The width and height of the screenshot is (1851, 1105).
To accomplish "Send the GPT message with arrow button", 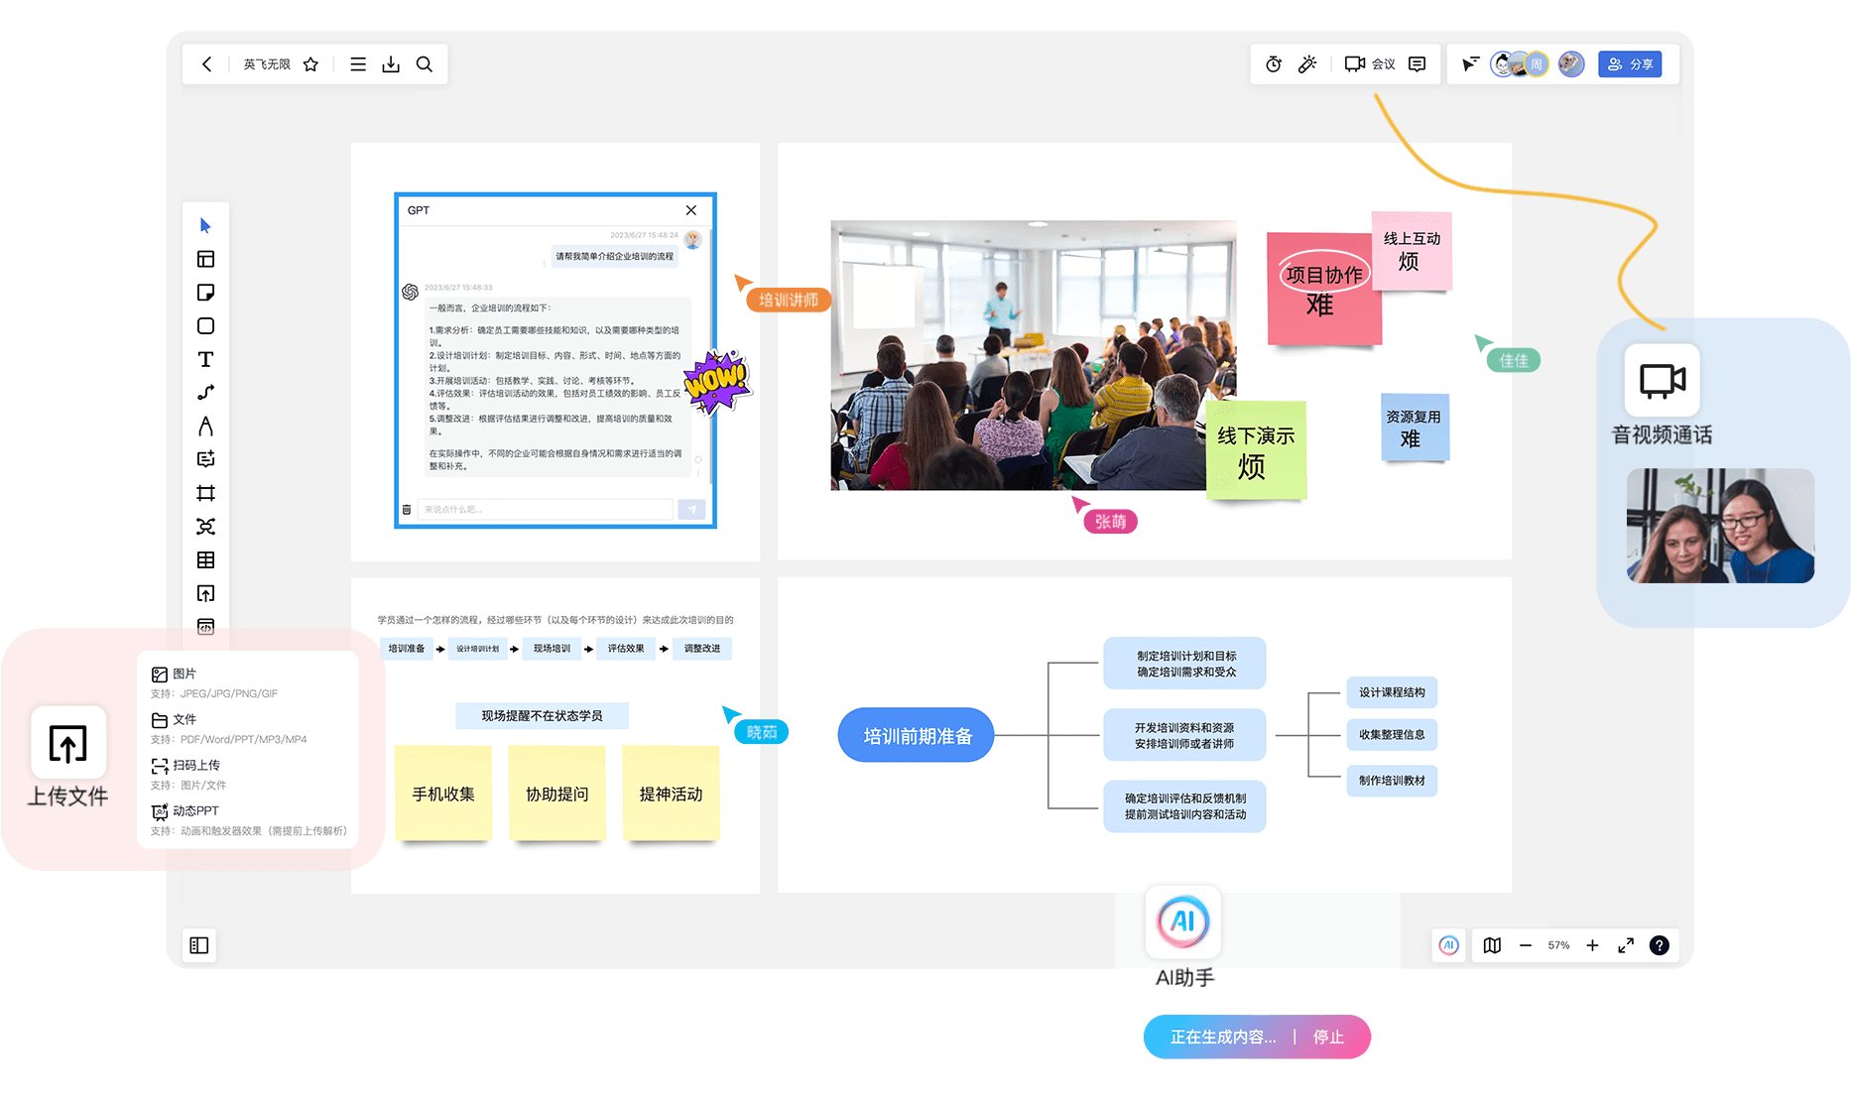I will pyautogui.click(x=691, y=509).
